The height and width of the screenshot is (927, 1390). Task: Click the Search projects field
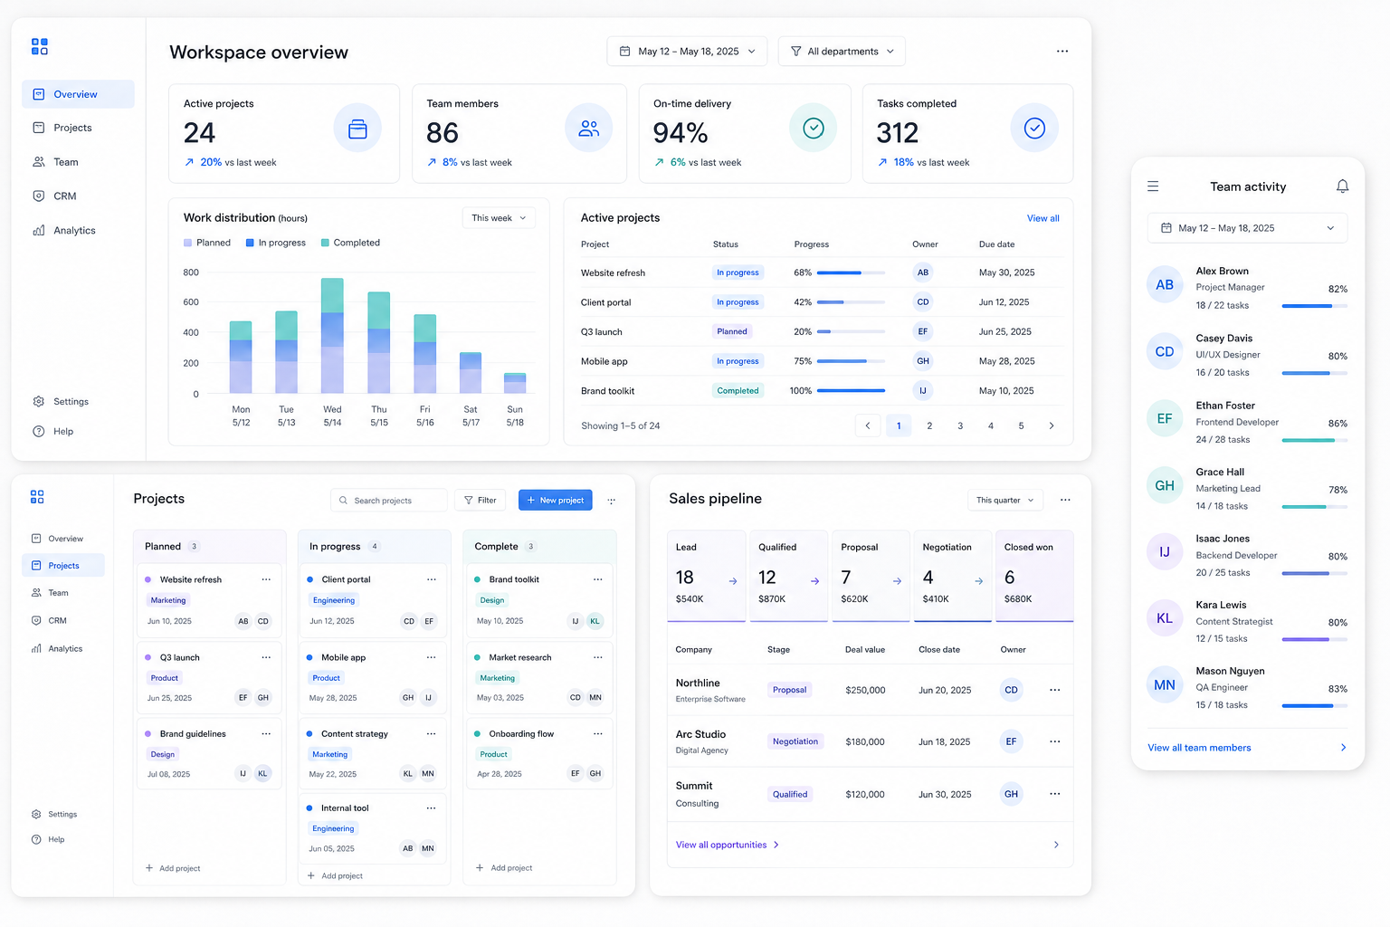coord(389,501)
